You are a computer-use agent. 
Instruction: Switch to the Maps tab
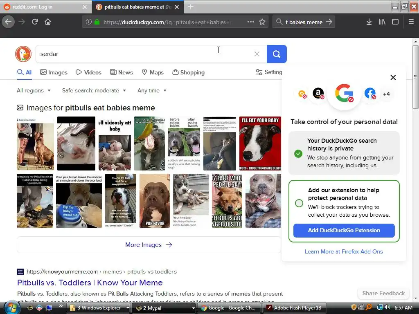pos(153,72)
